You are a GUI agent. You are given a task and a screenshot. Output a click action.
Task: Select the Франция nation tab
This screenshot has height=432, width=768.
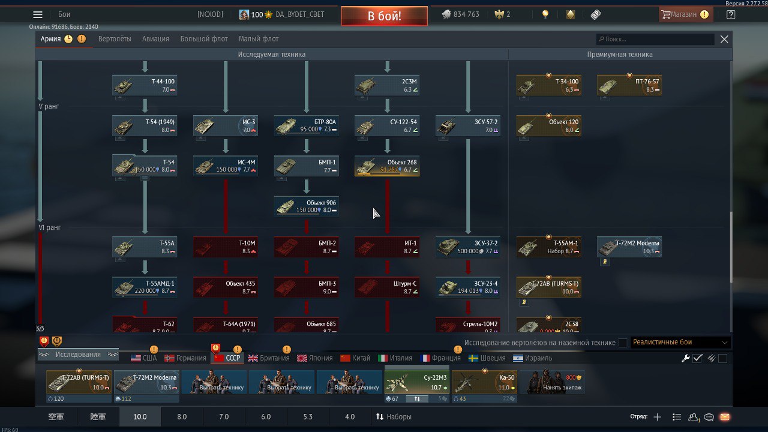click(441, 358)
